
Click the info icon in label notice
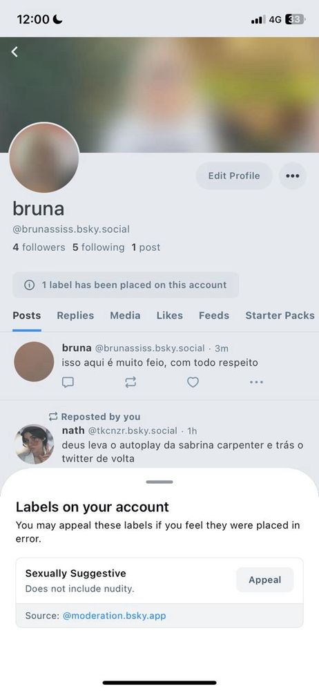click(29, 285)
